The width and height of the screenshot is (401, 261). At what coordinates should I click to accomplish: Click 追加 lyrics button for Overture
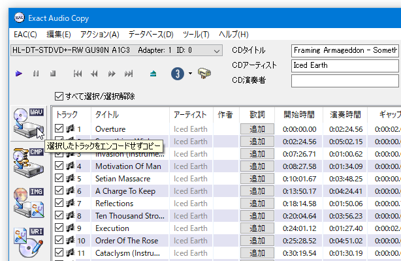click(x=257, y=129)
